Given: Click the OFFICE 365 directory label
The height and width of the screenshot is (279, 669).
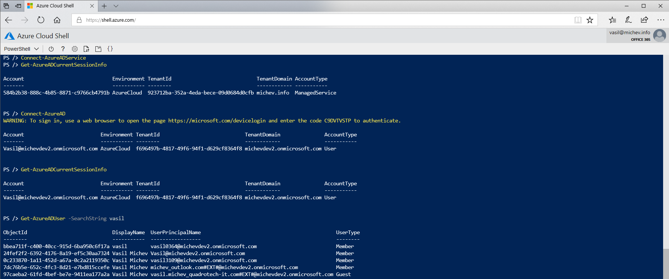Looking at the screenshot, I should pyautogui.click(x=641, y=39).
